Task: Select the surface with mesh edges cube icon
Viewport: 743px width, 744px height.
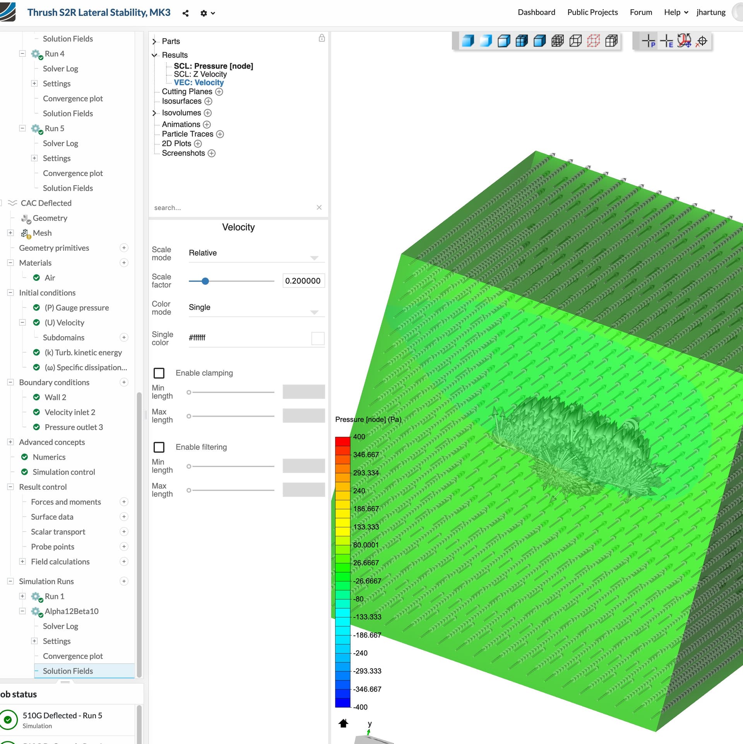Action: (522, 41)
